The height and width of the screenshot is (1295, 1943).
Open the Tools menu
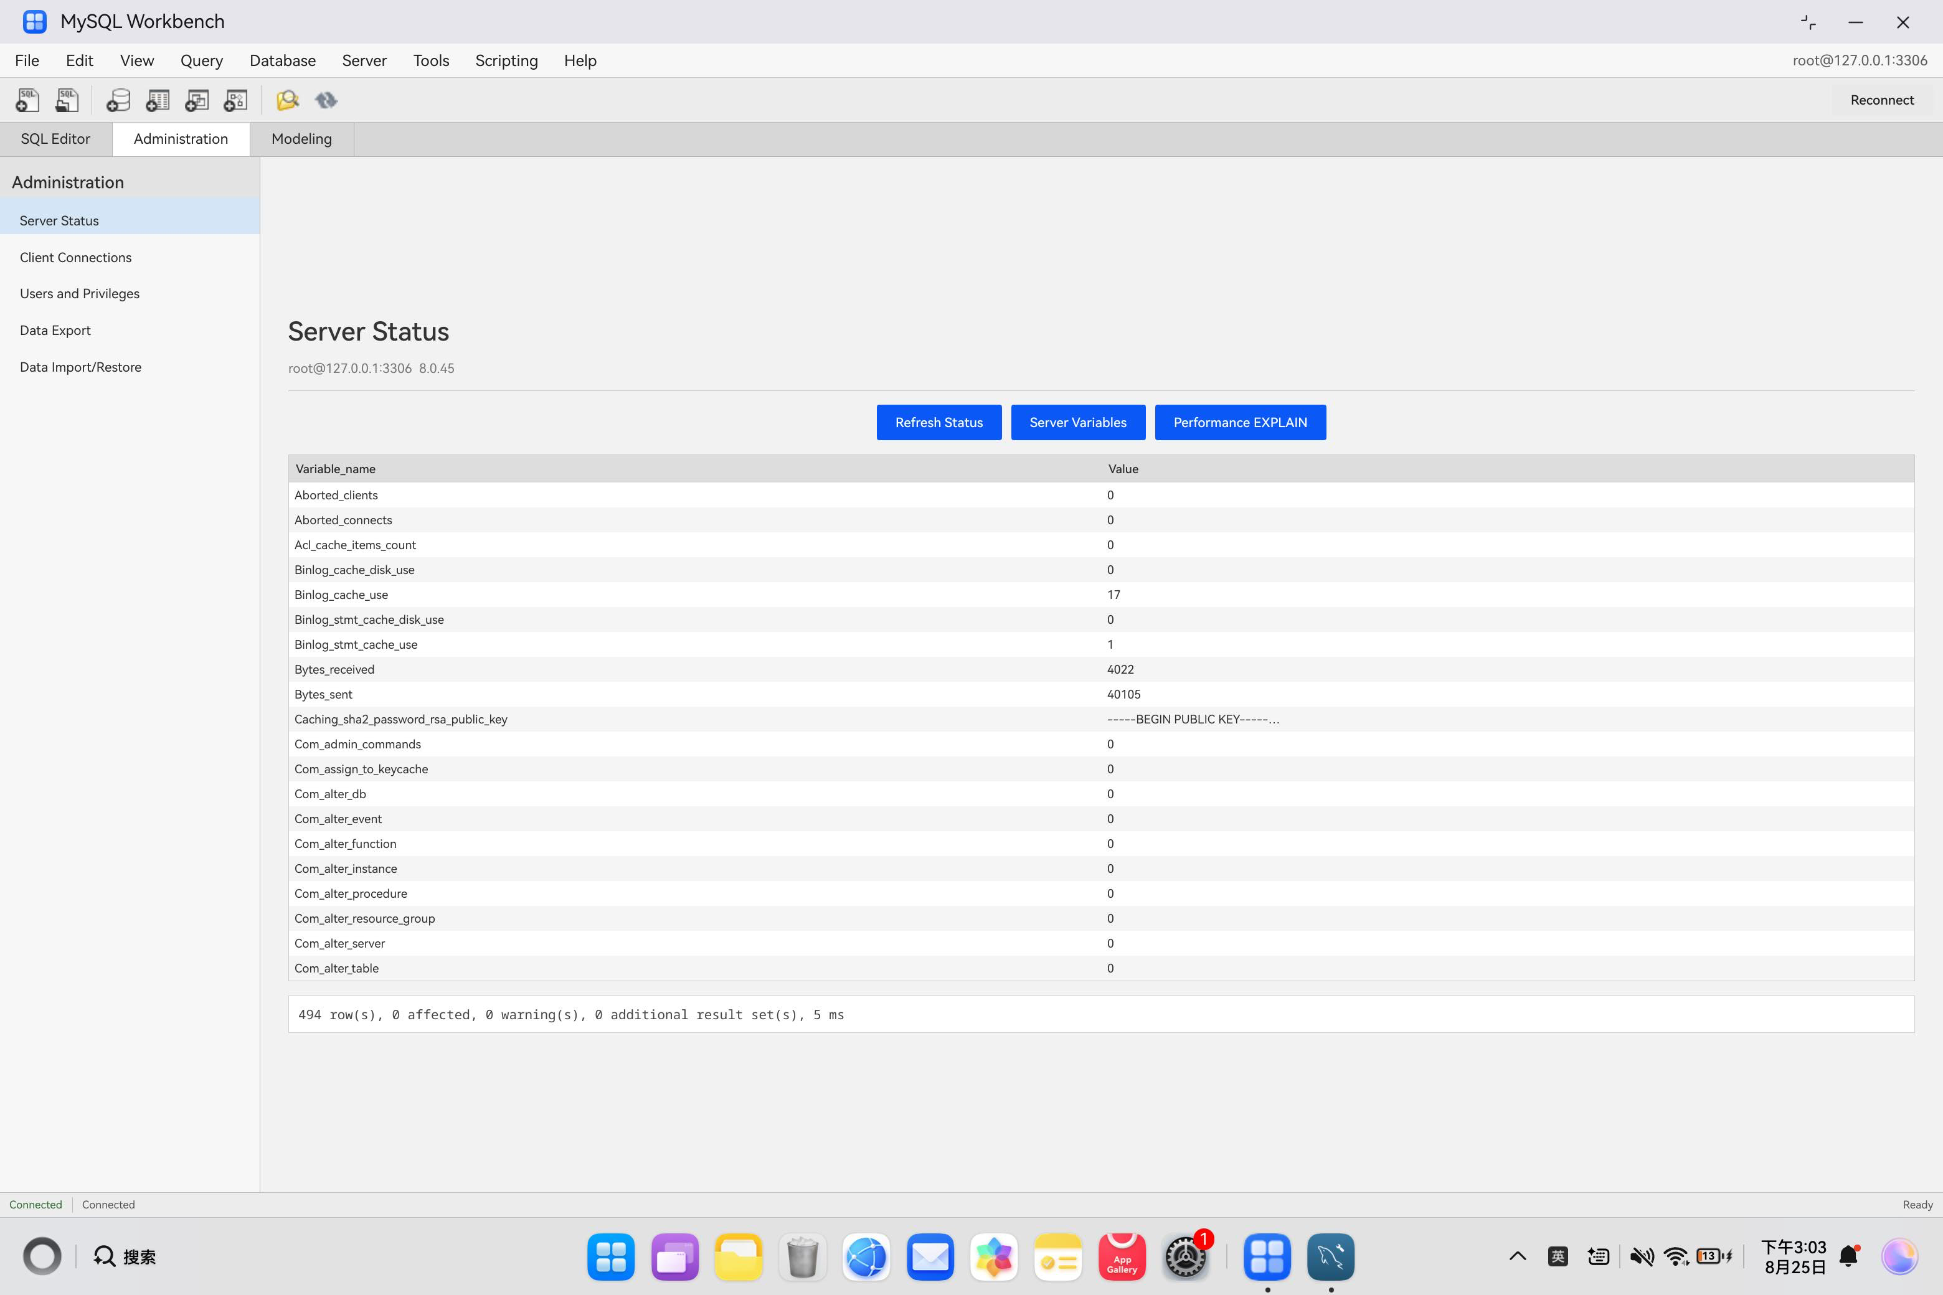(431, 60)
